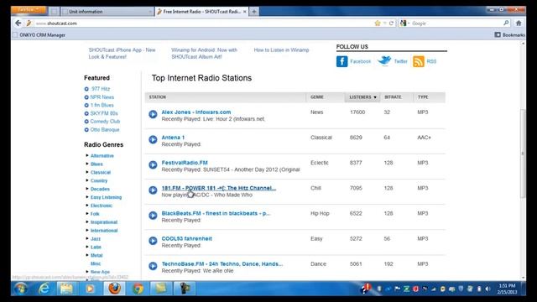Sort by the Bitrate column header

[x=393, y=97]
